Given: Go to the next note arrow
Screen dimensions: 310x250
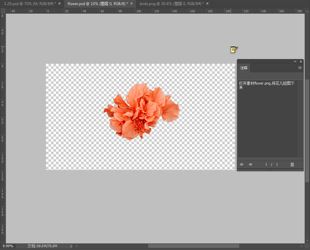Looking at the screenshot, I should (x=251, y=165).
